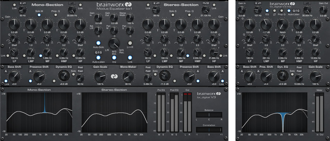
Task: Click the V3 mix MF band button
Action: (x=282, y=61)
